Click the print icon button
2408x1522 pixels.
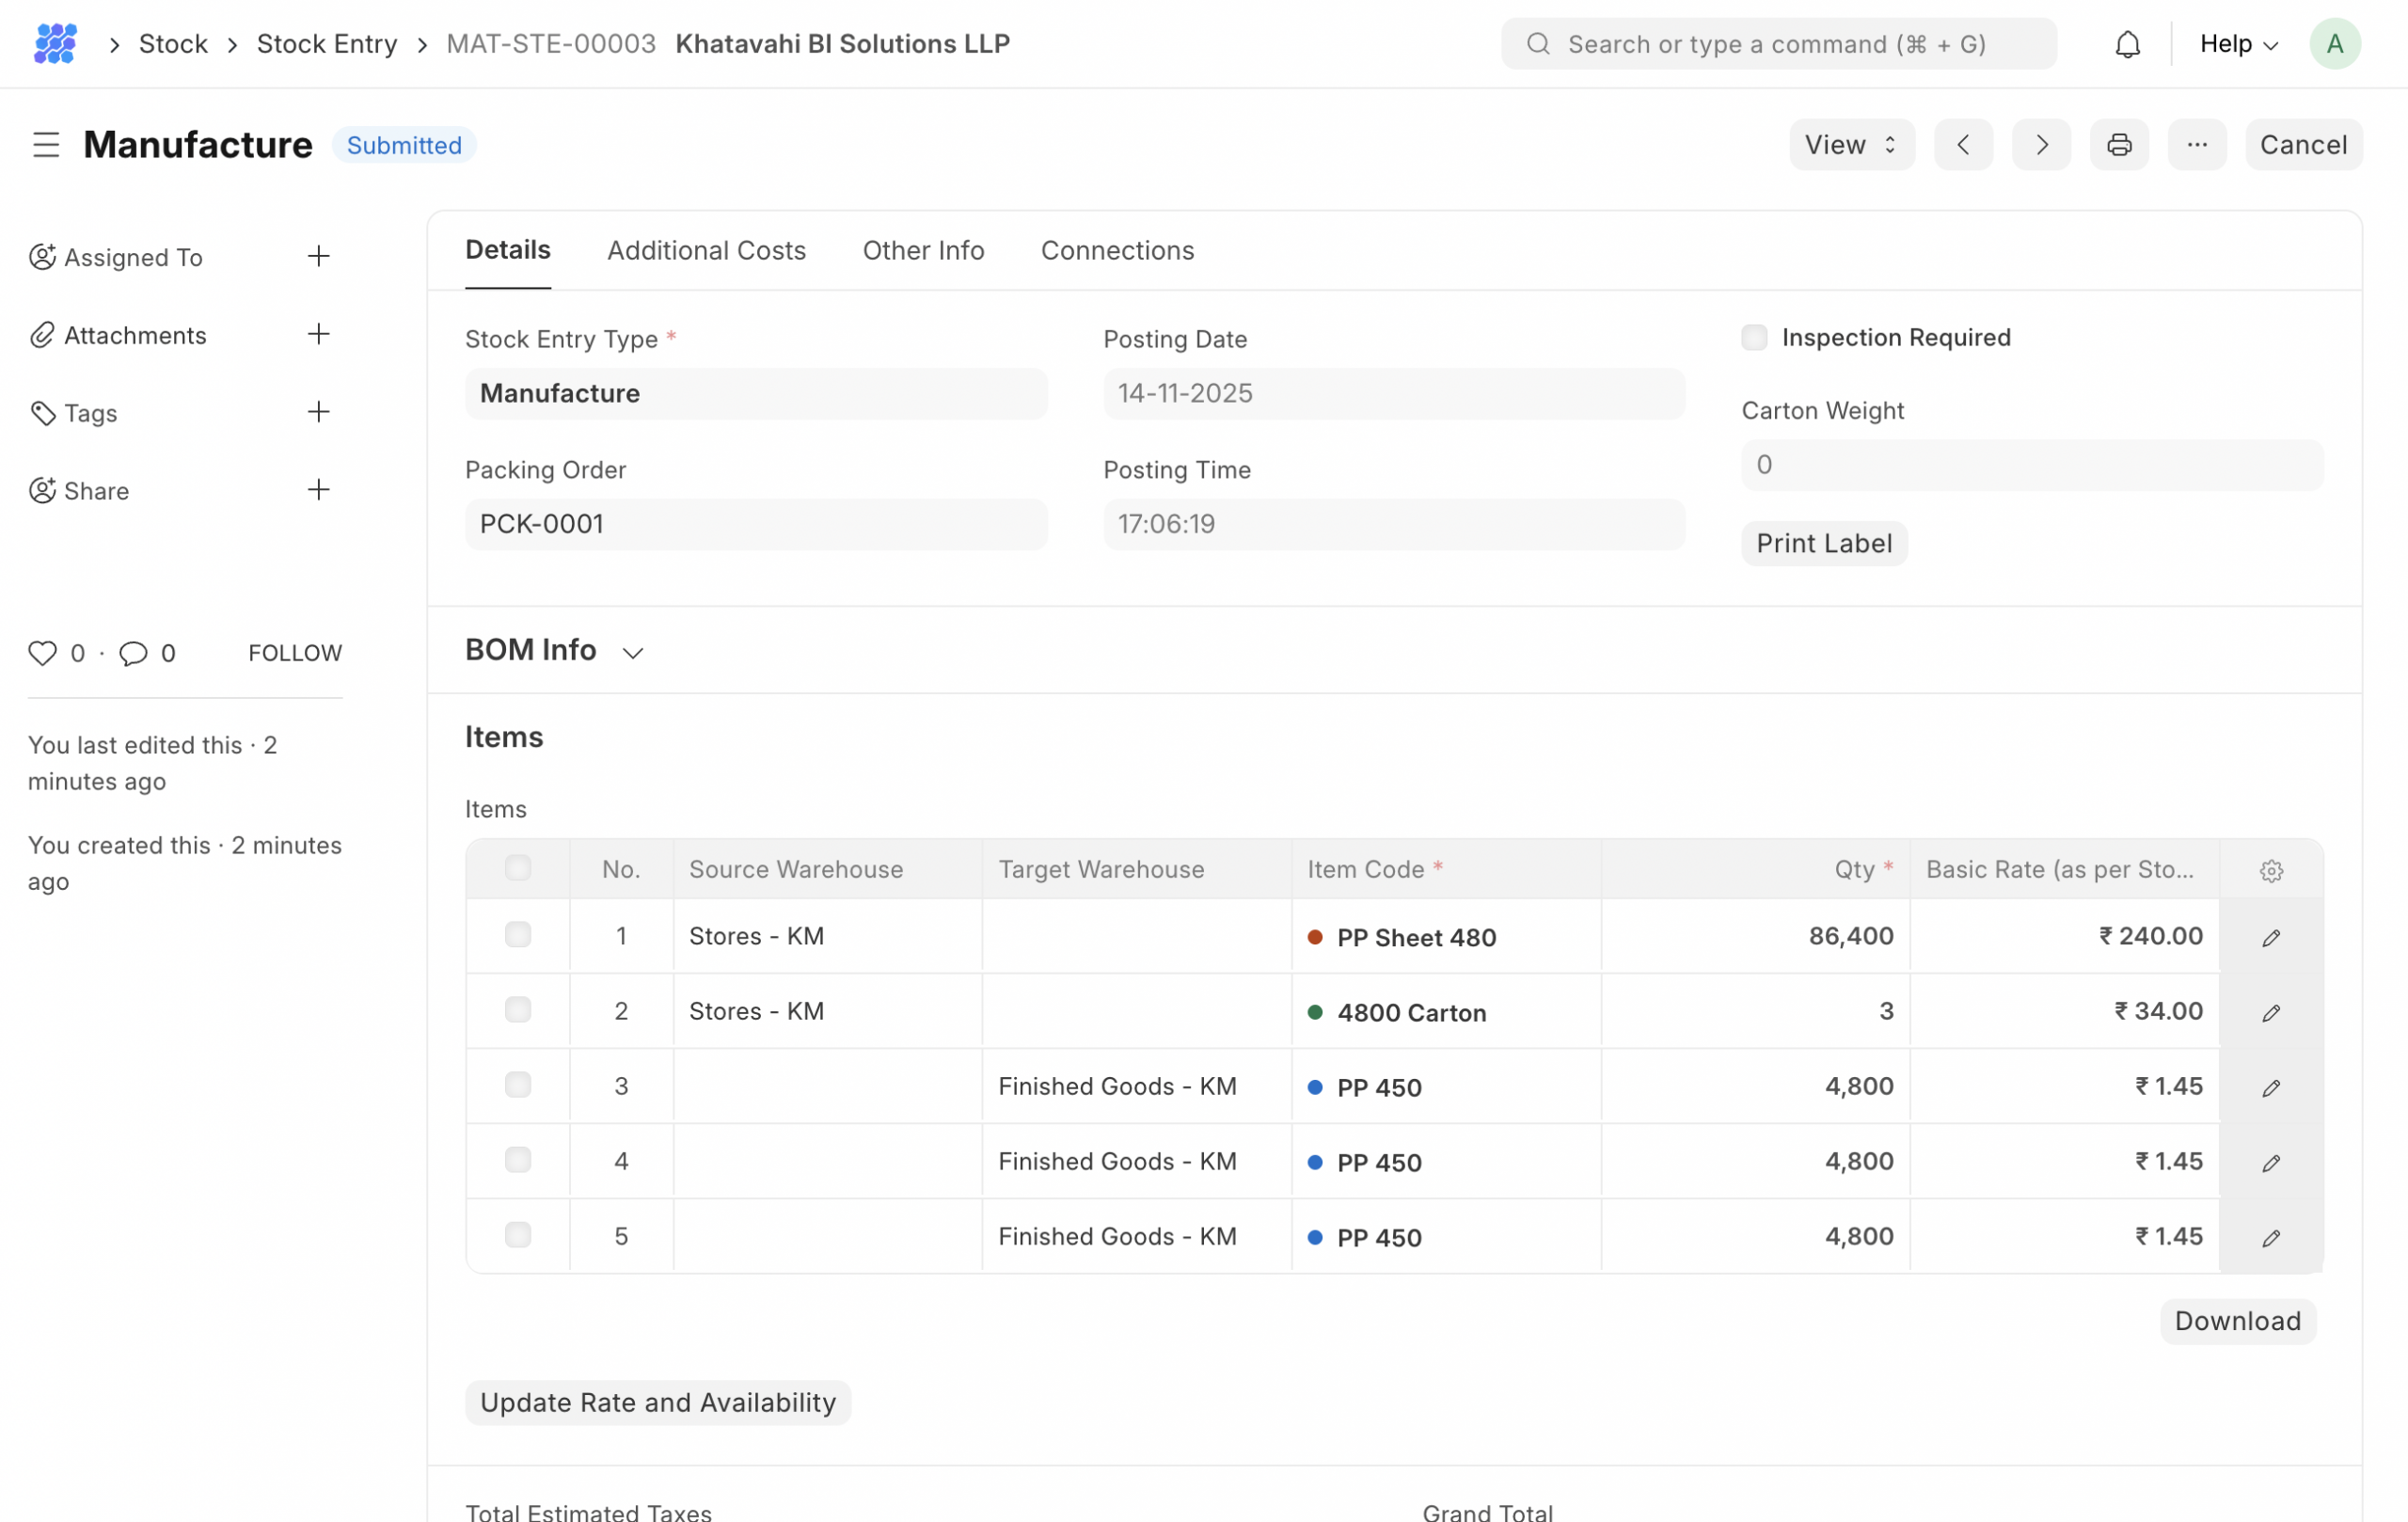click(2118, 145)
